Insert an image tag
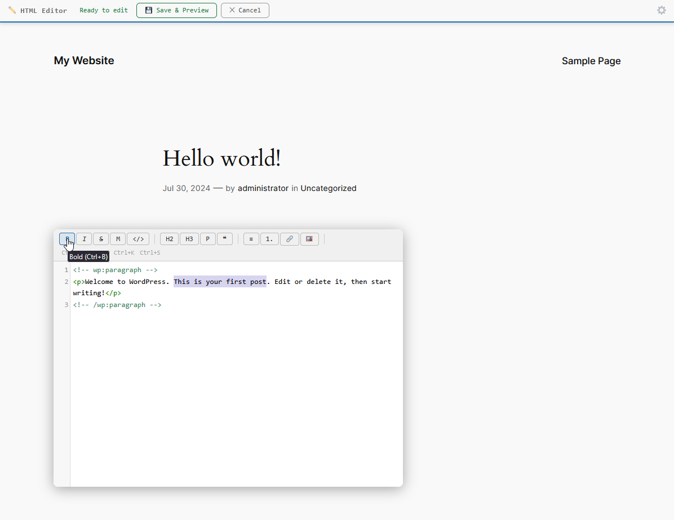Viewport: 674px width, 520px height. tap(309, 238)
